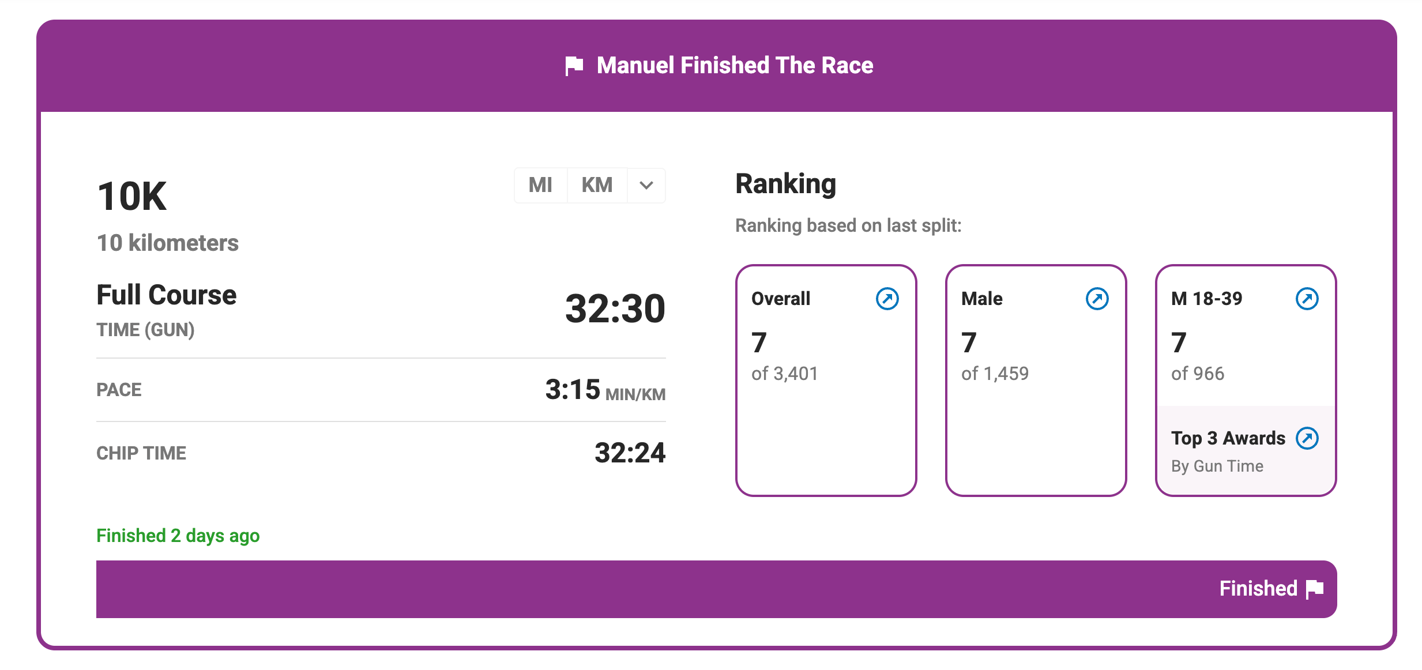
Task: Open the Male ranking arrow icon
Action: (1097, 299)
